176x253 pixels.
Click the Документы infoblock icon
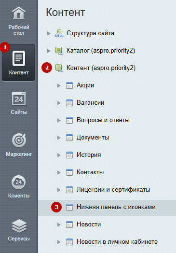click(x=69, y=138)
